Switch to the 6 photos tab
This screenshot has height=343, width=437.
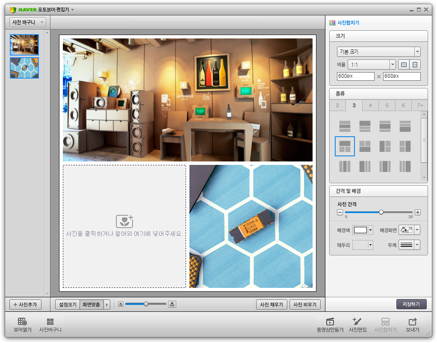(403, 105)
